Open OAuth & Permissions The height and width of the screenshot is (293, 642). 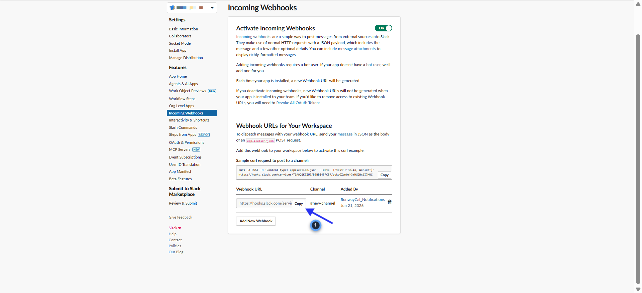pos(186,142)
